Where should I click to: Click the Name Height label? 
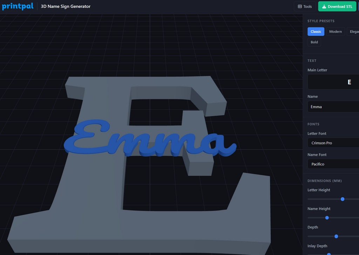[319, 209]
